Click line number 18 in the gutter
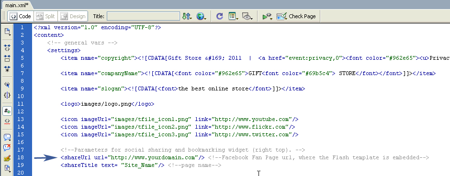 pos(21,157)
